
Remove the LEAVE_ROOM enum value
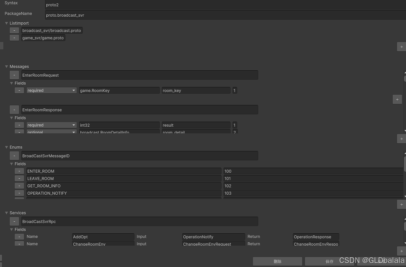coord(19,178)
